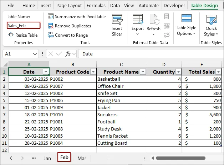The image size is (224, 165).
Task: Select cell with product code P1010
Action: point(73,115)
